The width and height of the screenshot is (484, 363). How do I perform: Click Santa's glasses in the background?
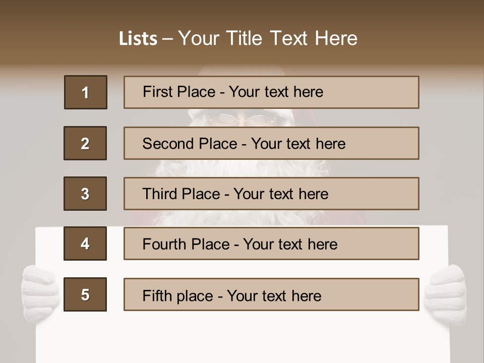click(x=241, y=119)
